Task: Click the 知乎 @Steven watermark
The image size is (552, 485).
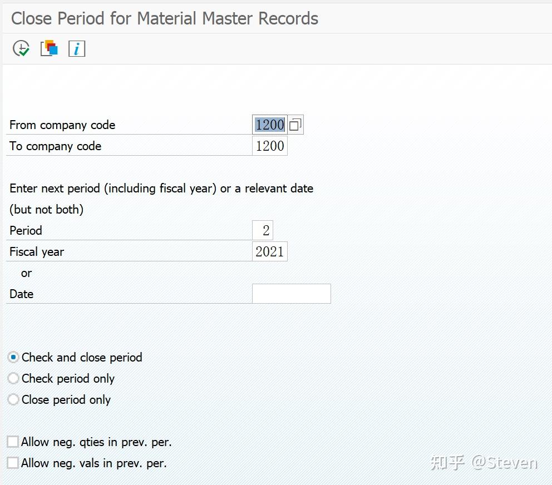Action: (484, 463)
